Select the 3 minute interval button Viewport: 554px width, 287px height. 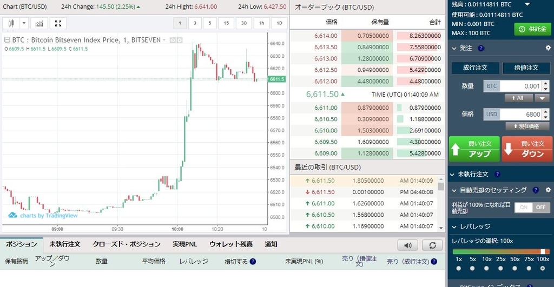tap(195, 23)
